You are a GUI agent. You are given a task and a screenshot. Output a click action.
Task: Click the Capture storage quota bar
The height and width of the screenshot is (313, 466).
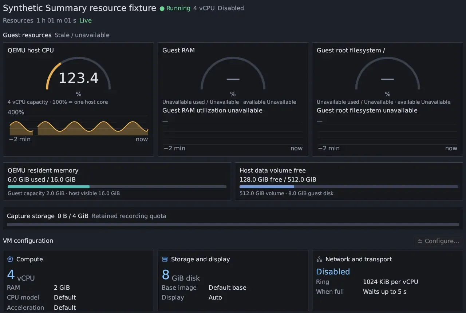(x=233, y=225)
